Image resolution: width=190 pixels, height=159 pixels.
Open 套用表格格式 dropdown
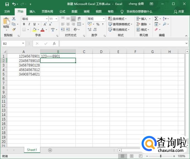(x=120, y=24)
